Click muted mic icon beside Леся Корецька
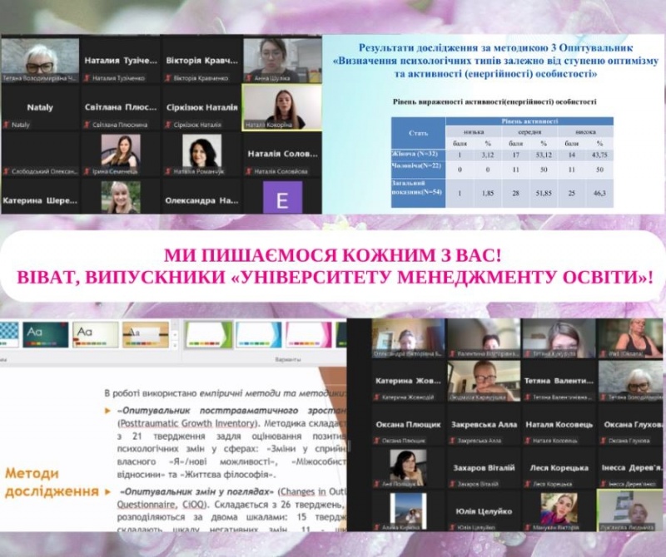 coord(527,483)
